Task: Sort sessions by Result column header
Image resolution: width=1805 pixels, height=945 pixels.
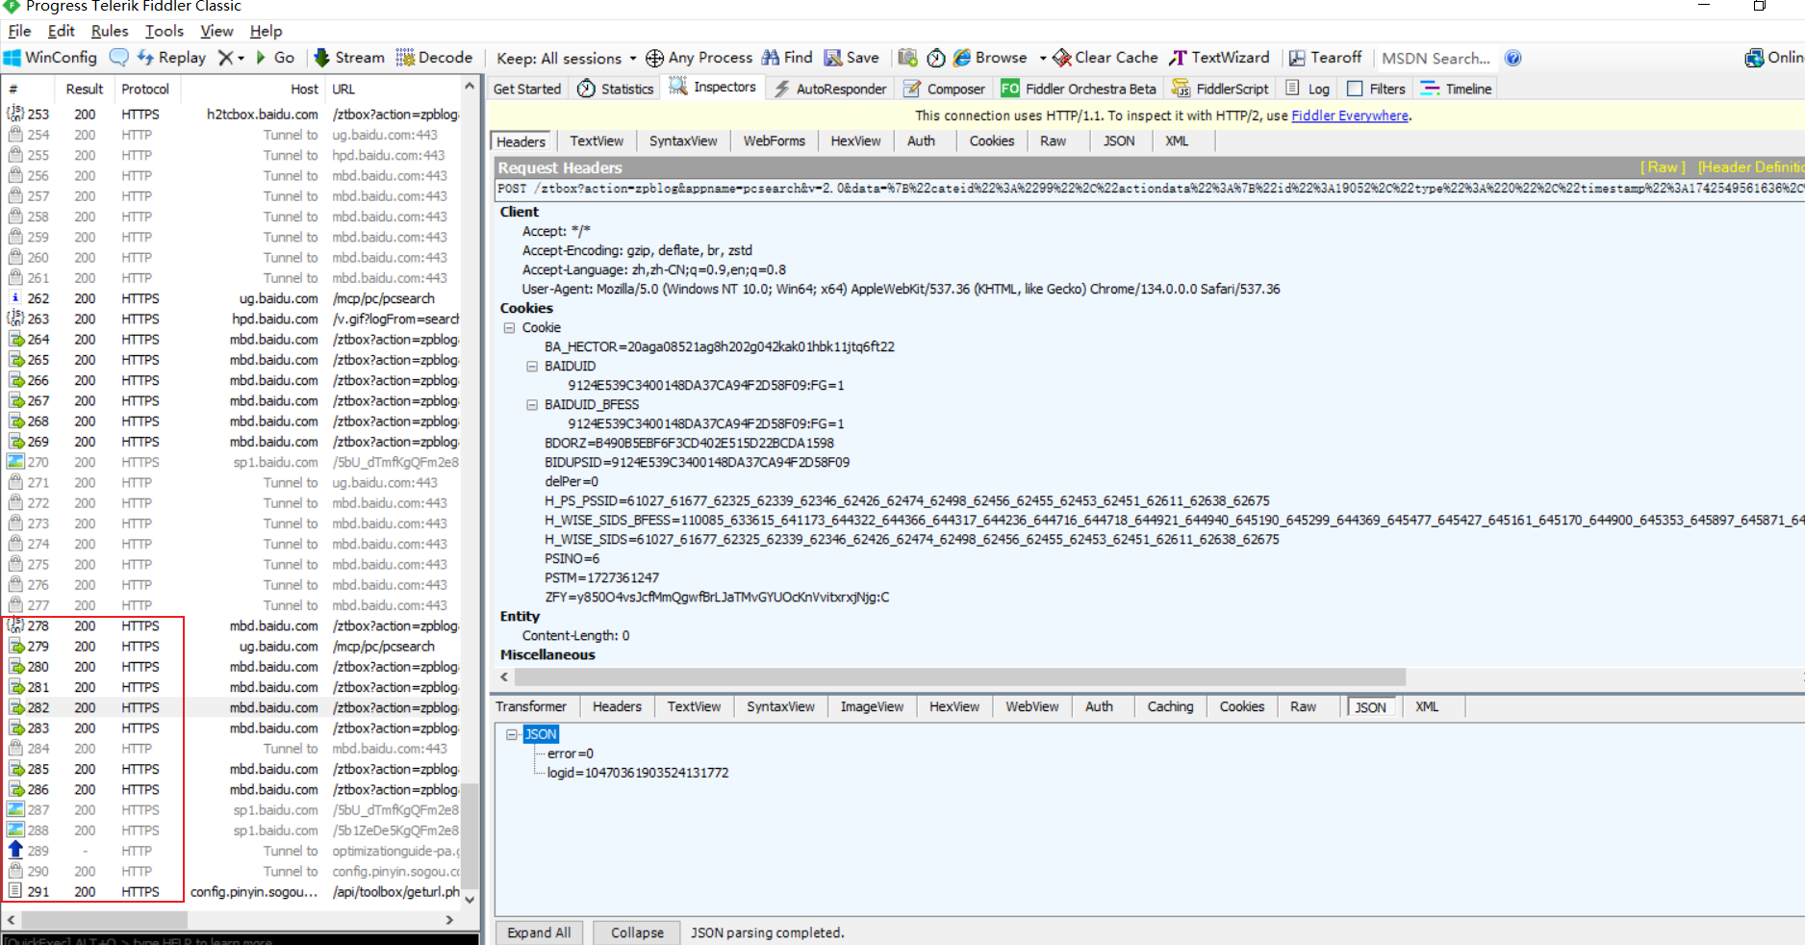Action: click(85, 89)
